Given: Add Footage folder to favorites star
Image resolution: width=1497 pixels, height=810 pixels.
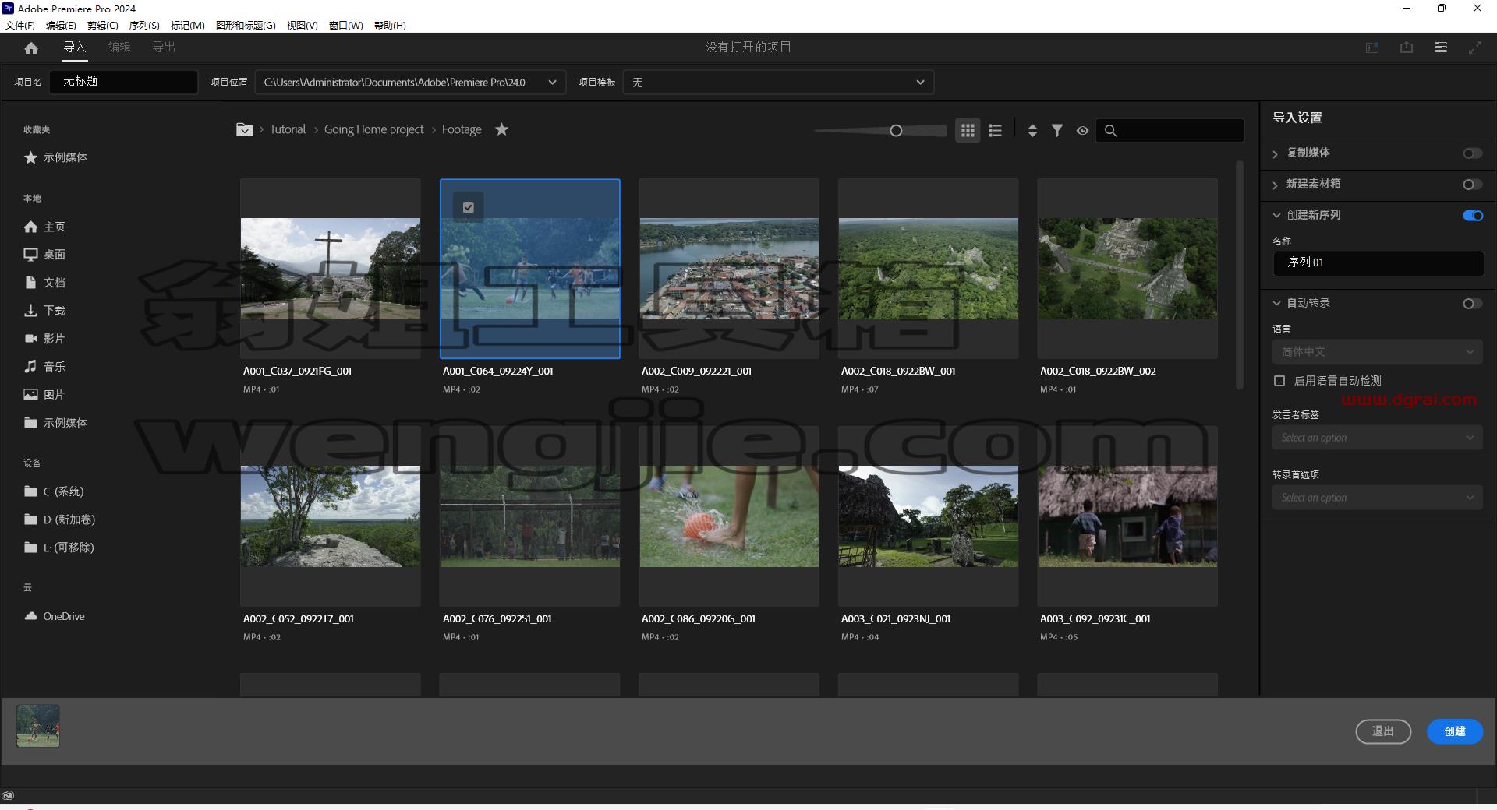Looking at the screenshot, I should coord(502,129).
